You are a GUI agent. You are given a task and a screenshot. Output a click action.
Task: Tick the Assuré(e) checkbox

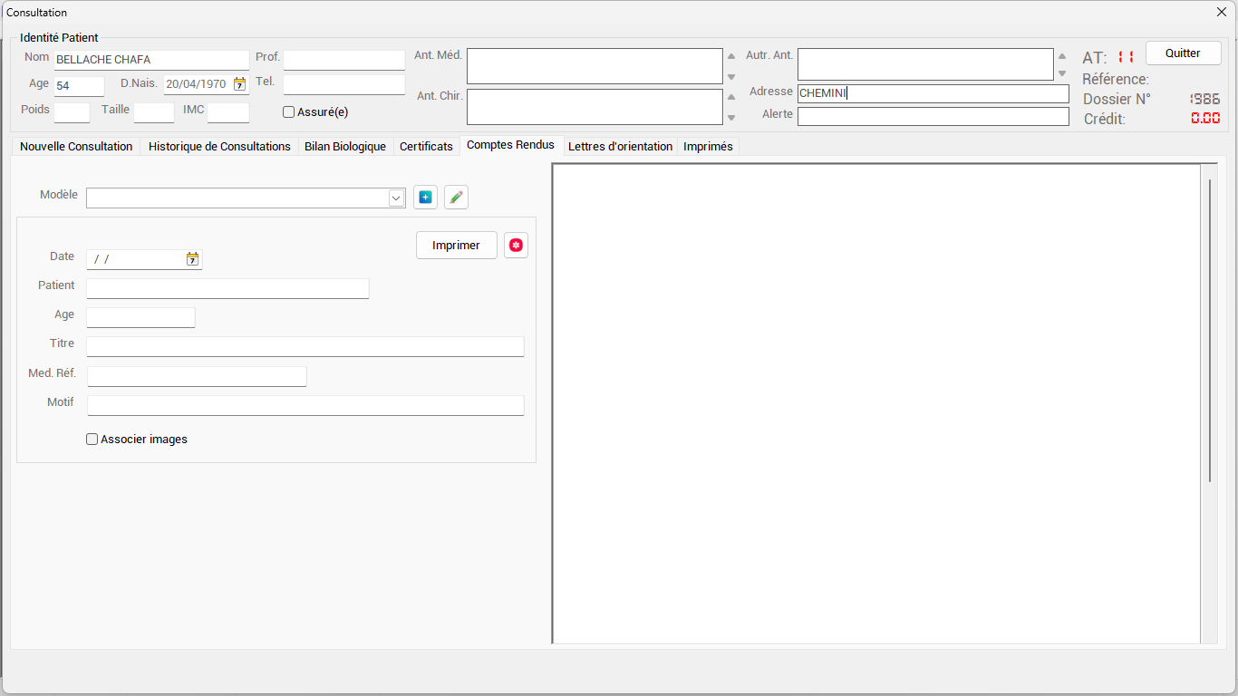(289, 112)
